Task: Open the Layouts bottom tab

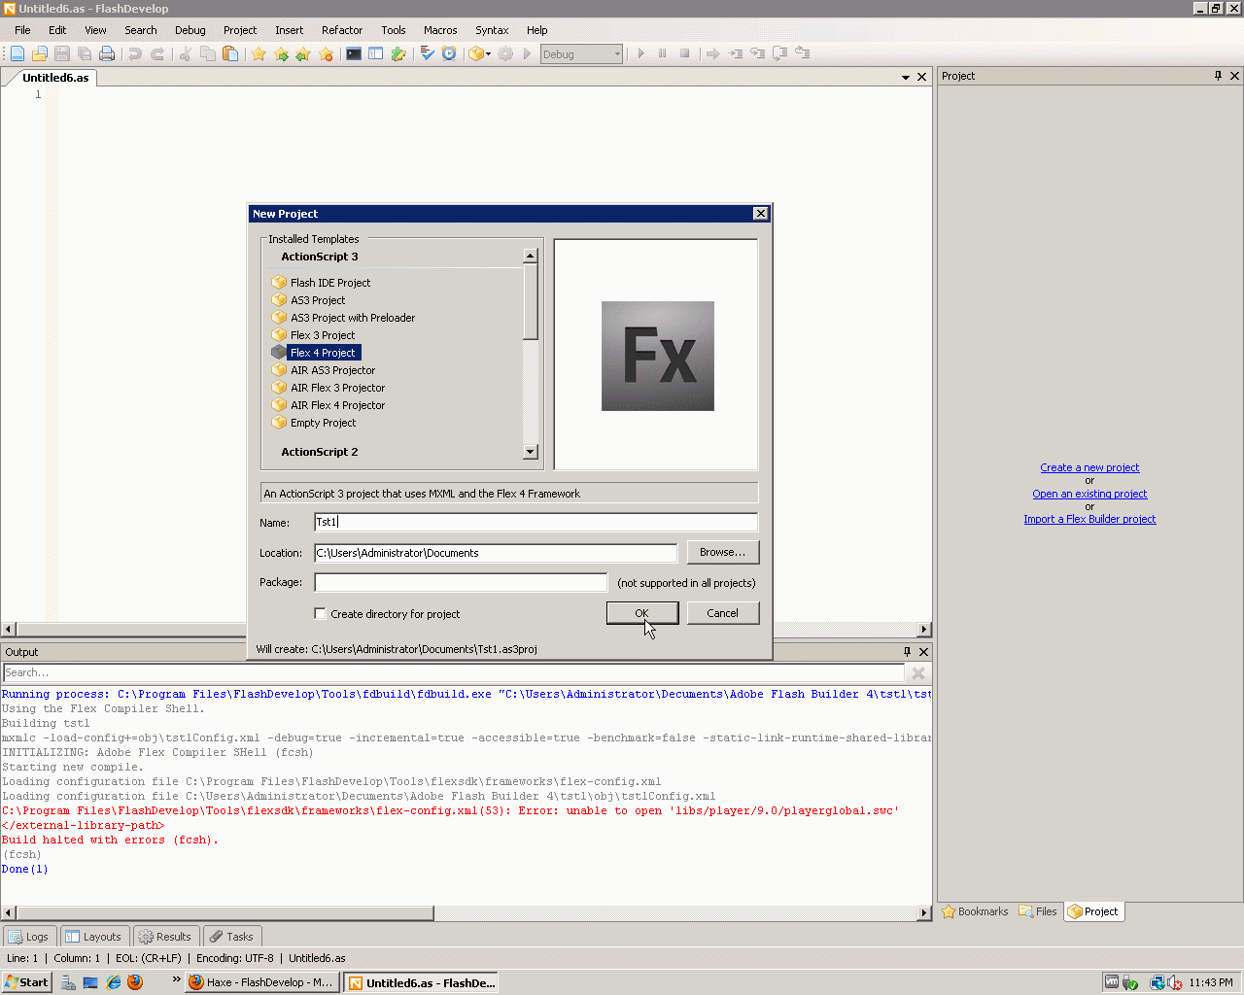Action: click(x=93, y=937)
